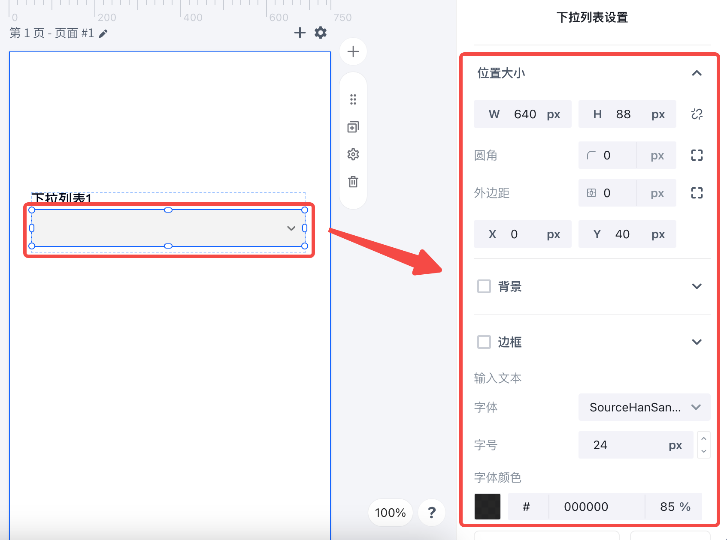Select the 下拉列表1 label on canvas
727x540 pixels.
tap(62, 198)
